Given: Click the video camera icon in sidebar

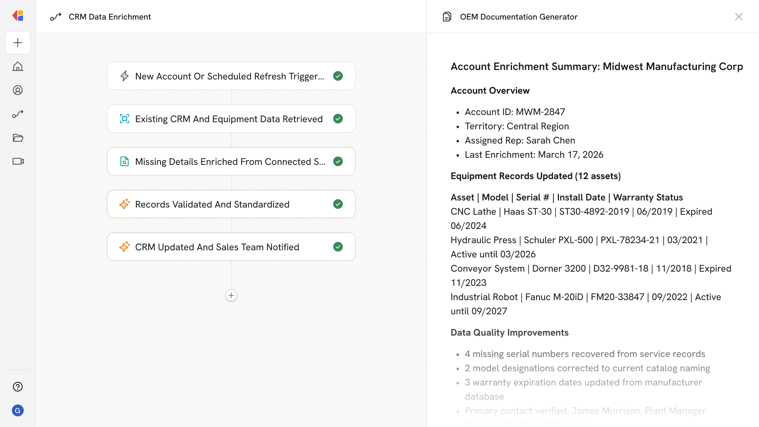Looking at the screenshot, I should click(18, 161).
